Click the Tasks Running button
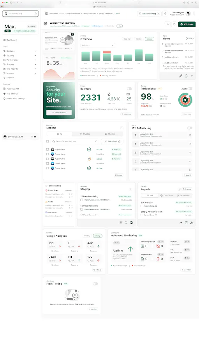 [x=149, y=14]
